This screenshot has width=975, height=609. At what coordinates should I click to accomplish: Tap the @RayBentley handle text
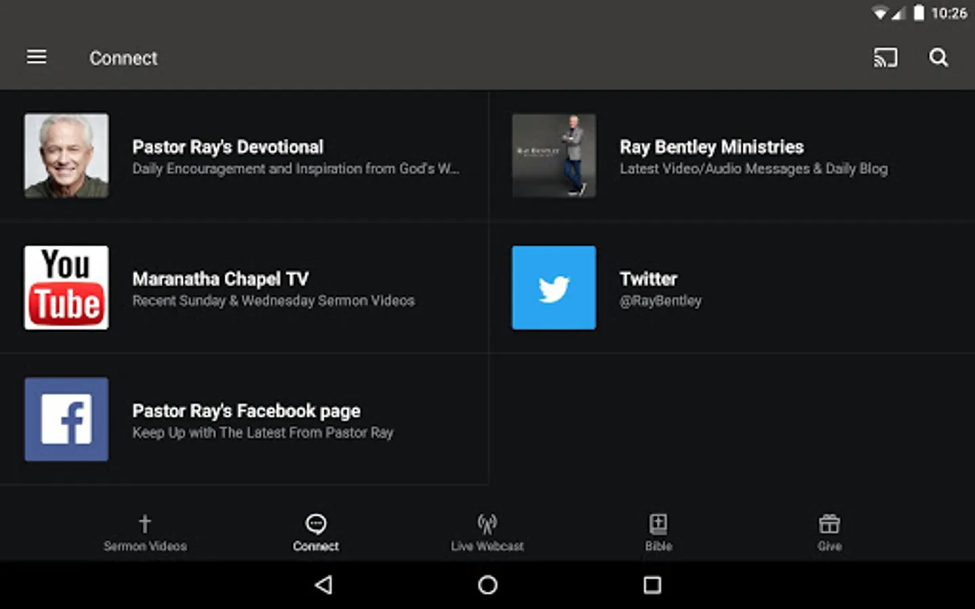tap(660, 300)
